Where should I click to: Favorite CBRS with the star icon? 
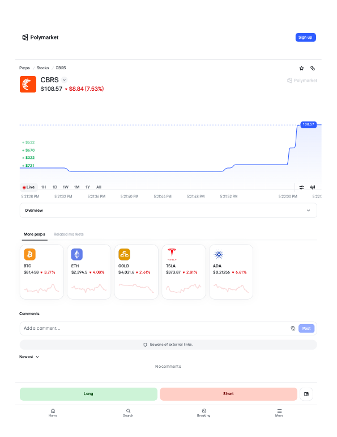pos(301,68)
